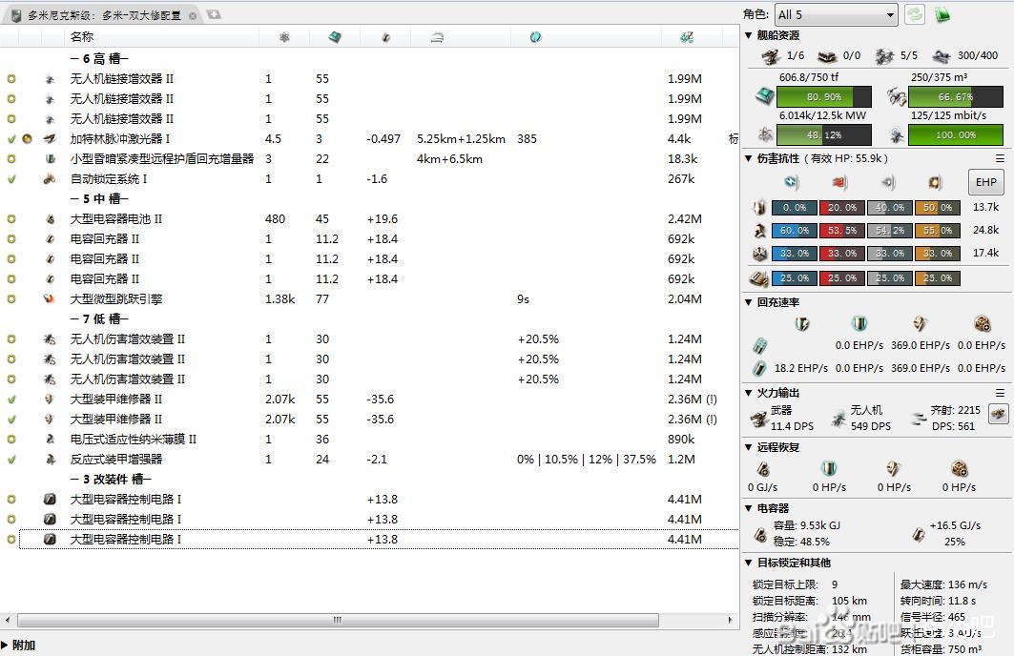This screenshot has height=656, width=1014.
Task: Click the green book icon beside character selector
Action: [x=942, y=14]
